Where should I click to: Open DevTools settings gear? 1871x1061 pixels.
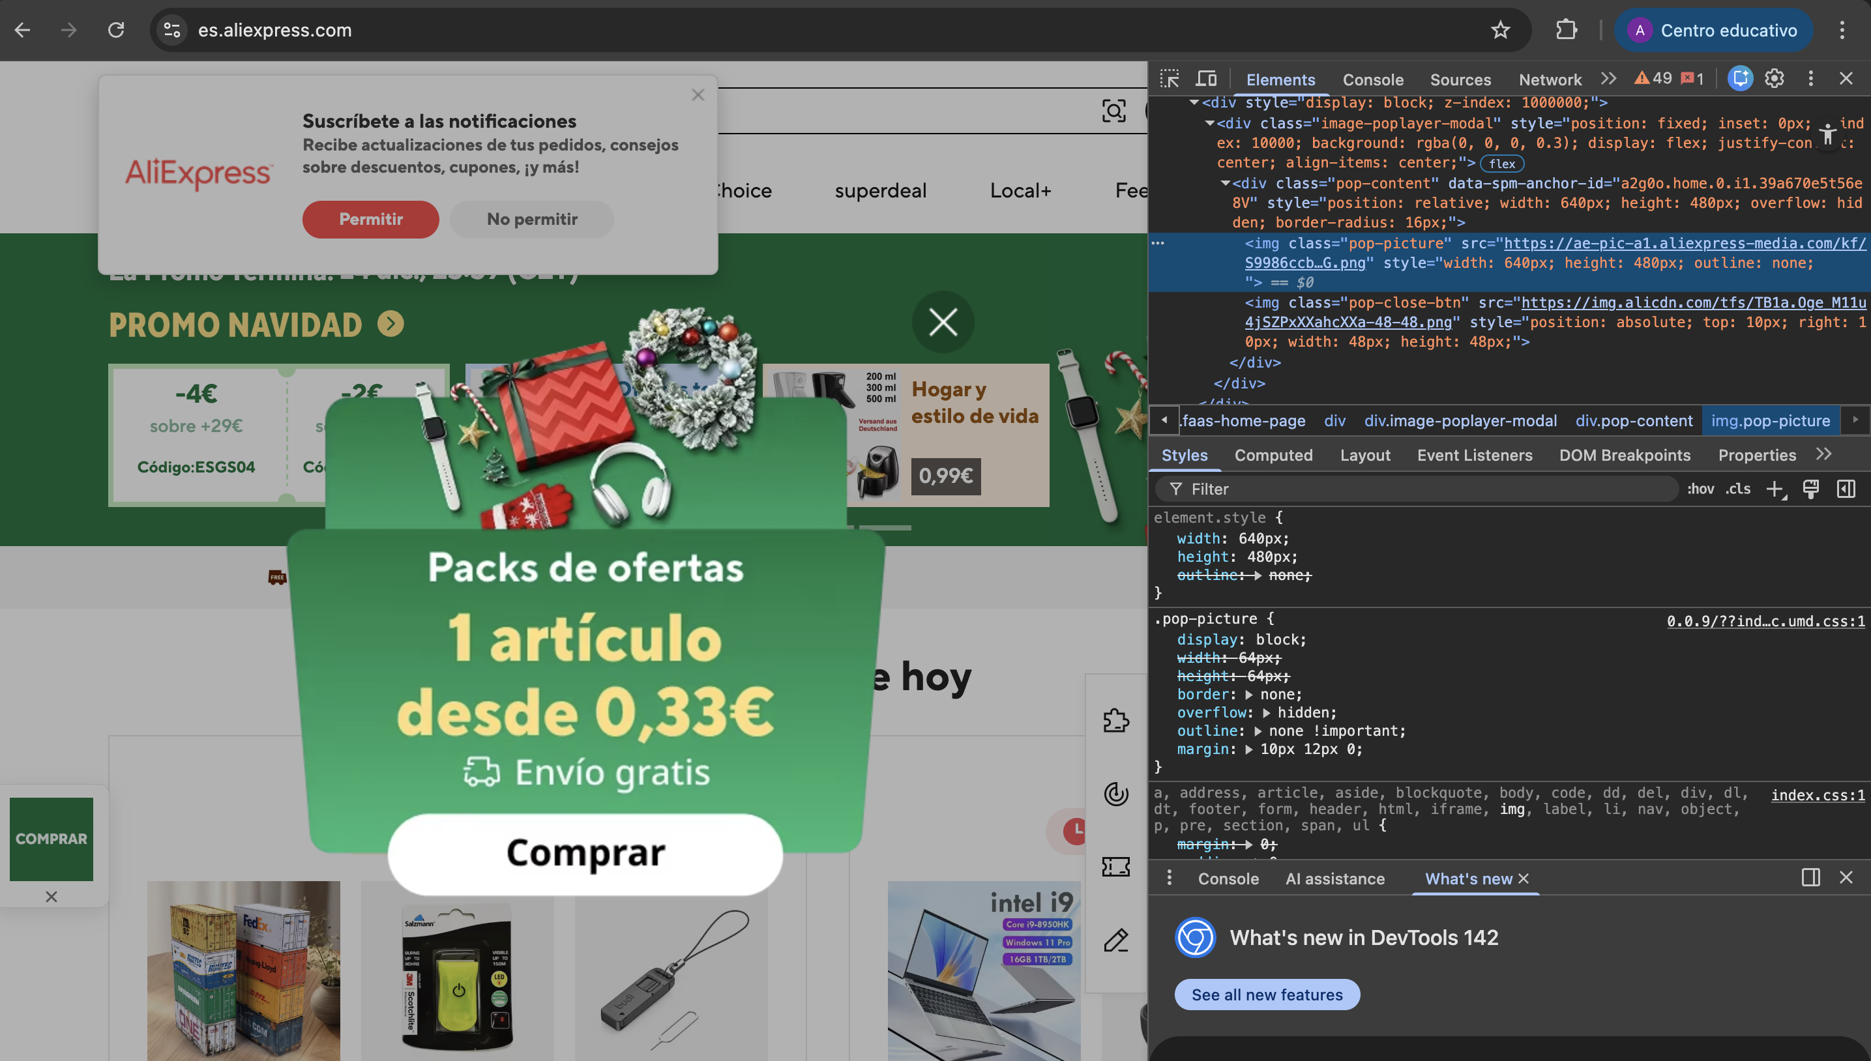1774,79
